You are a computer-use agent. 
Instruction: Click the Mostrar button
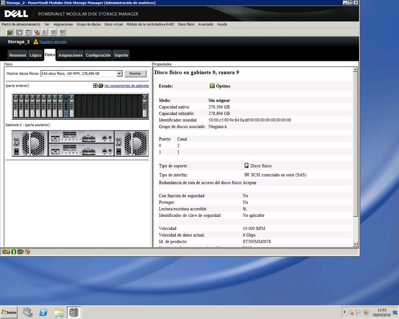(135, 73)
